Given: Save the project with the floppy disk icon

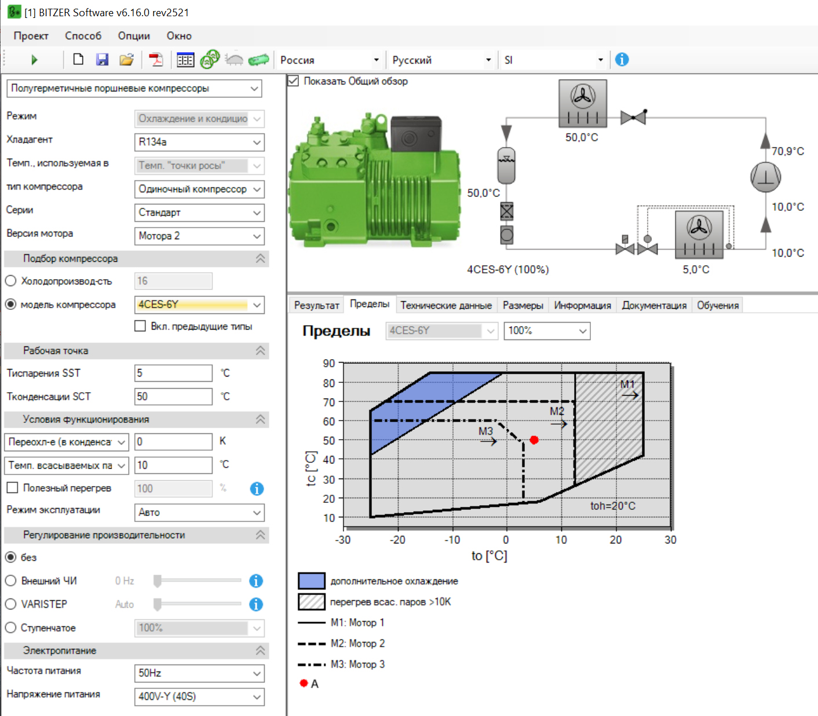Looking at the screenshot, I should (103, 59).
